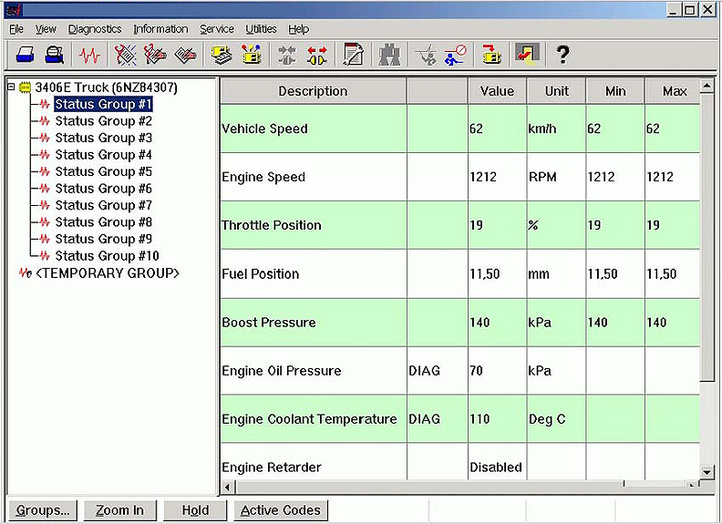Screen dimensions: 722x524
Task: Click the Hold button
Action: click(195, 510)
